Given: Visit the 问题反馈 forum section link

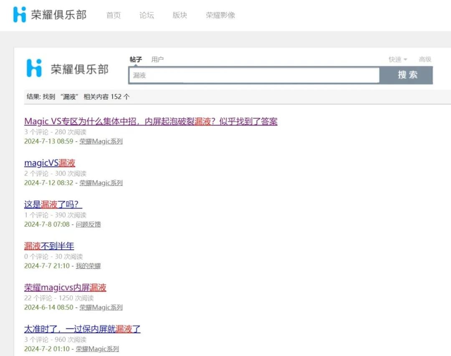Looking at the screenshot, I should coord(88,224).
